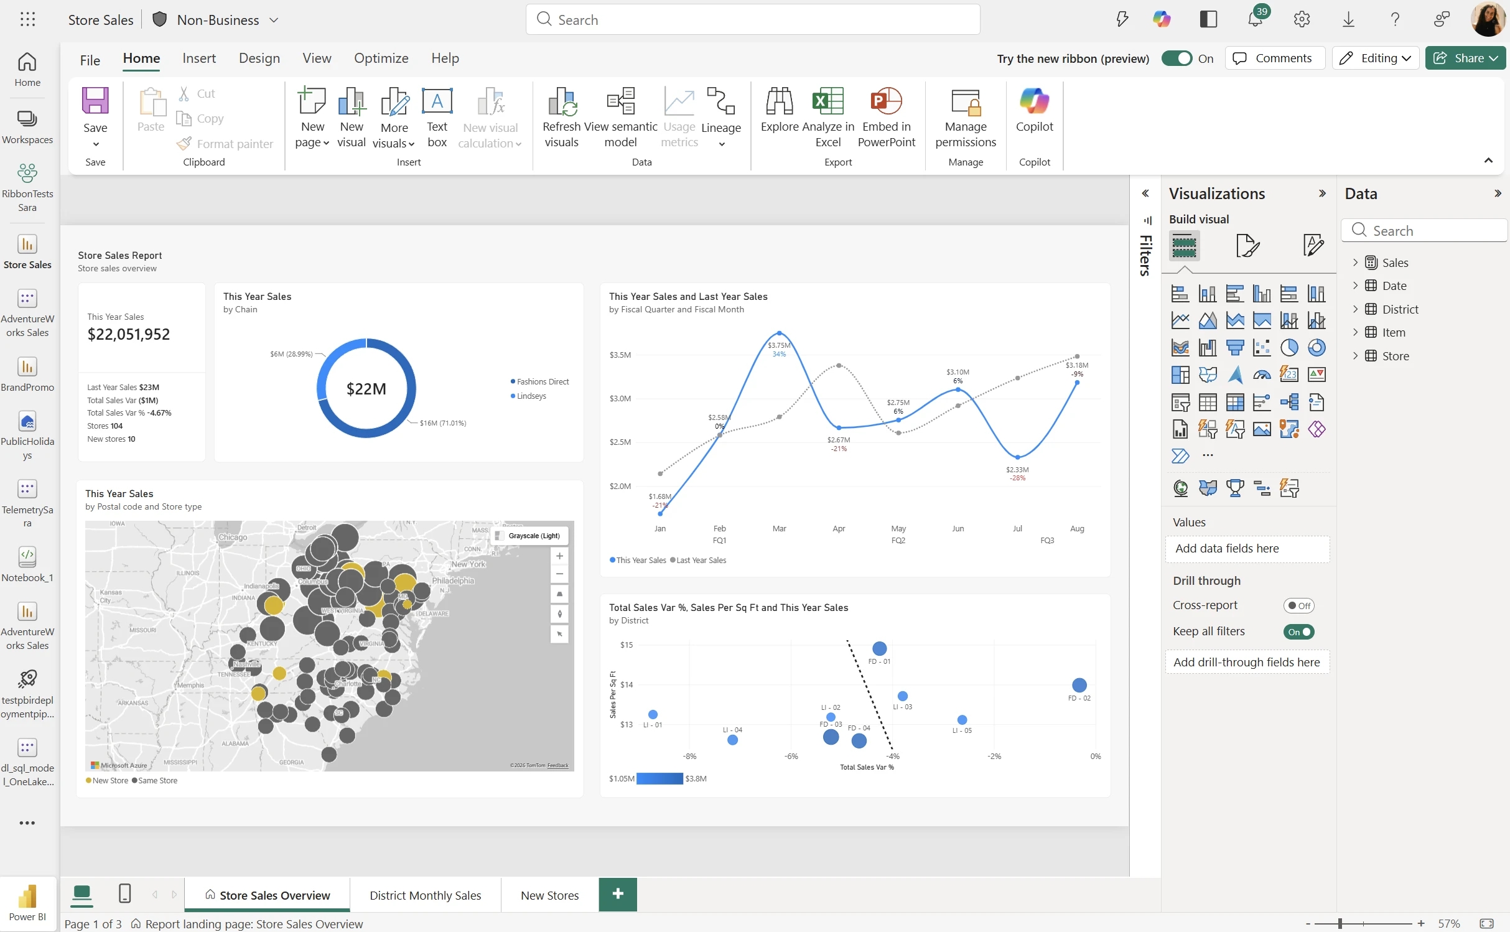Click the Text box tool
Screen dimensions: 1510x932
pyautogui.click(x=437, y=117)
